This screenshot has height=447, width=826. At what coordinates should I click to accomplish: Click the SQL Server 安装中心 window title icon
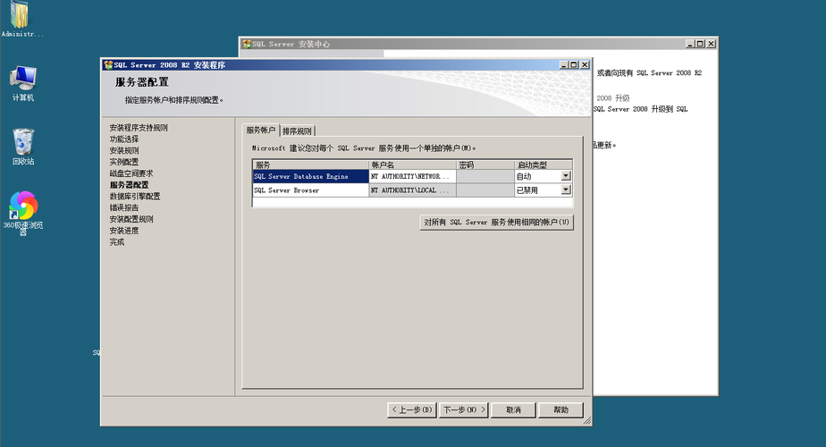tap(247, 44)
